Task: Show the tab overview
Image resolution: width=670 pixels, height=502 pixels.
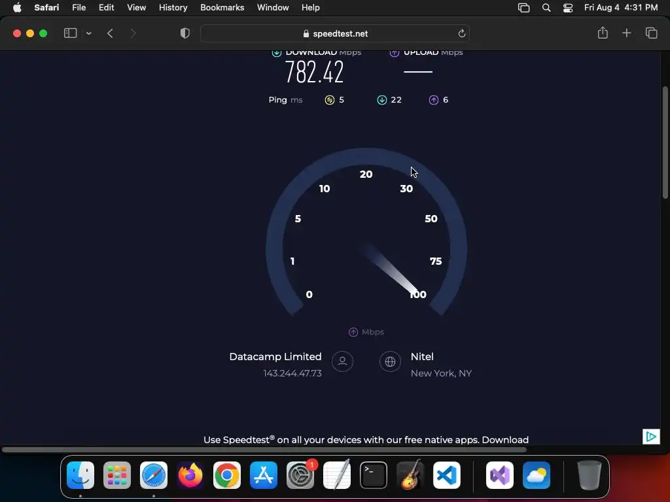Action: point(651,33)
